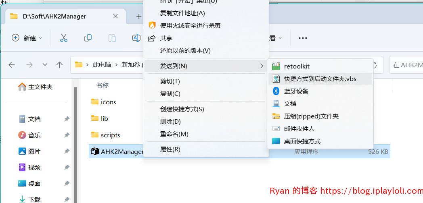
Task: Click 此电脑 in the address breadcrumb
Action: (102, 65)
